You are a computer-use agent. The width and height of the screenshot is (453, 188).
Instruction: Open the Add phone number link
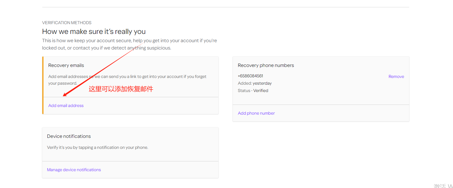(x=256, y=113)
